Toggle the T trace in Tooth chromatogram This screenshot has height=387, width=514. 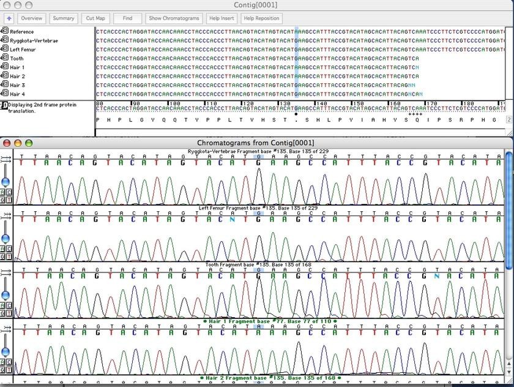tap(9, 312)
